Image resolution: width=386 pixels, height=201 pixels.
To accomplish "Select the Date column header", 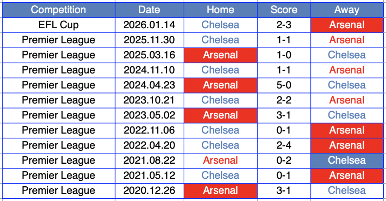I will (149, 10).
